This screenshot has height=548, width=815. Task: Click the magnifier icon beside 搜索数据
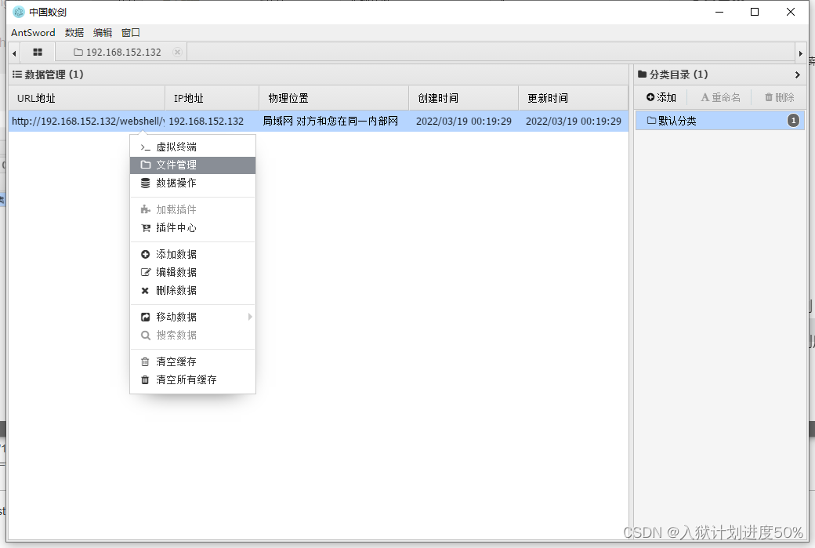146,336
